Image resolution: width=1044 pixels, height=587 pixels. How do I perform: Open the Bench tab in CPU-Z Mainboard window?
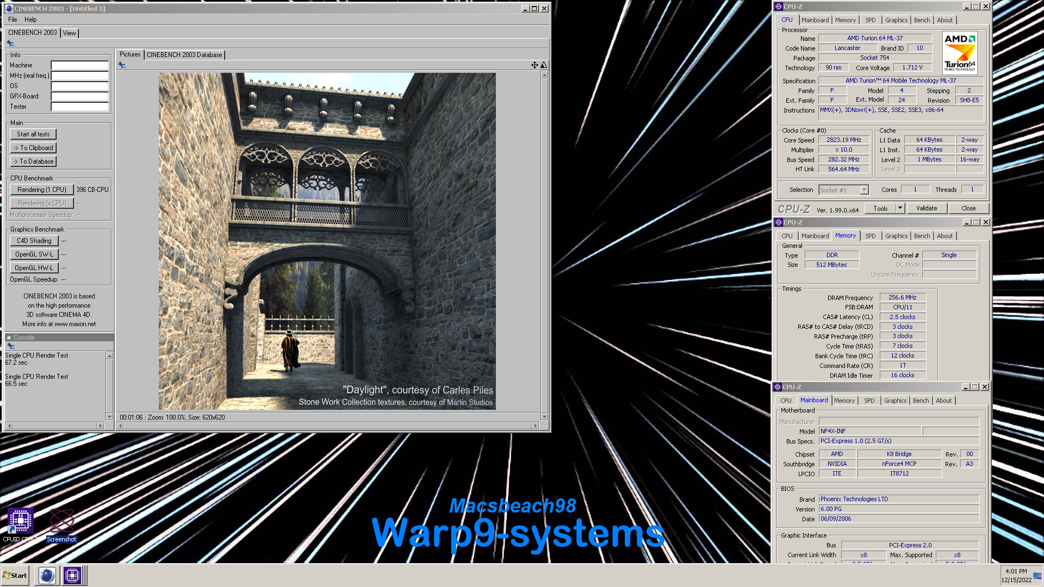click(x=921, y=401)
